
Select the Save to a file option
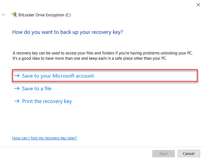[x=37, y=88]
